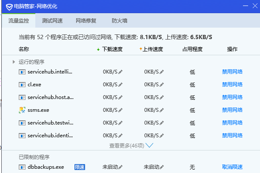This screenshot has width=260, height=173.
Task: Click the servicehub.testwi program icon
Action: (22, 123)
